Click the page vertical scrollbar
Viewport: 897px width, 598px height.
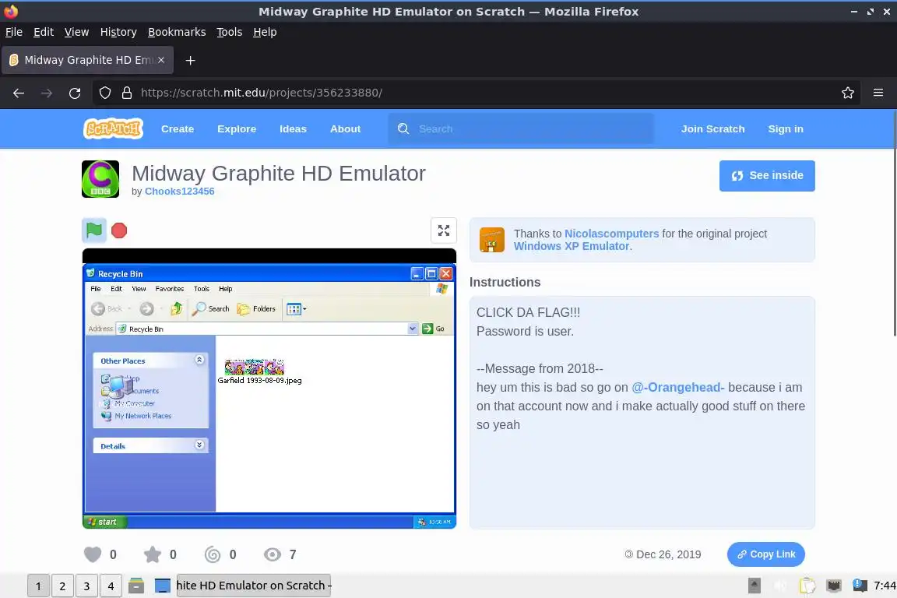pos(894,223)
